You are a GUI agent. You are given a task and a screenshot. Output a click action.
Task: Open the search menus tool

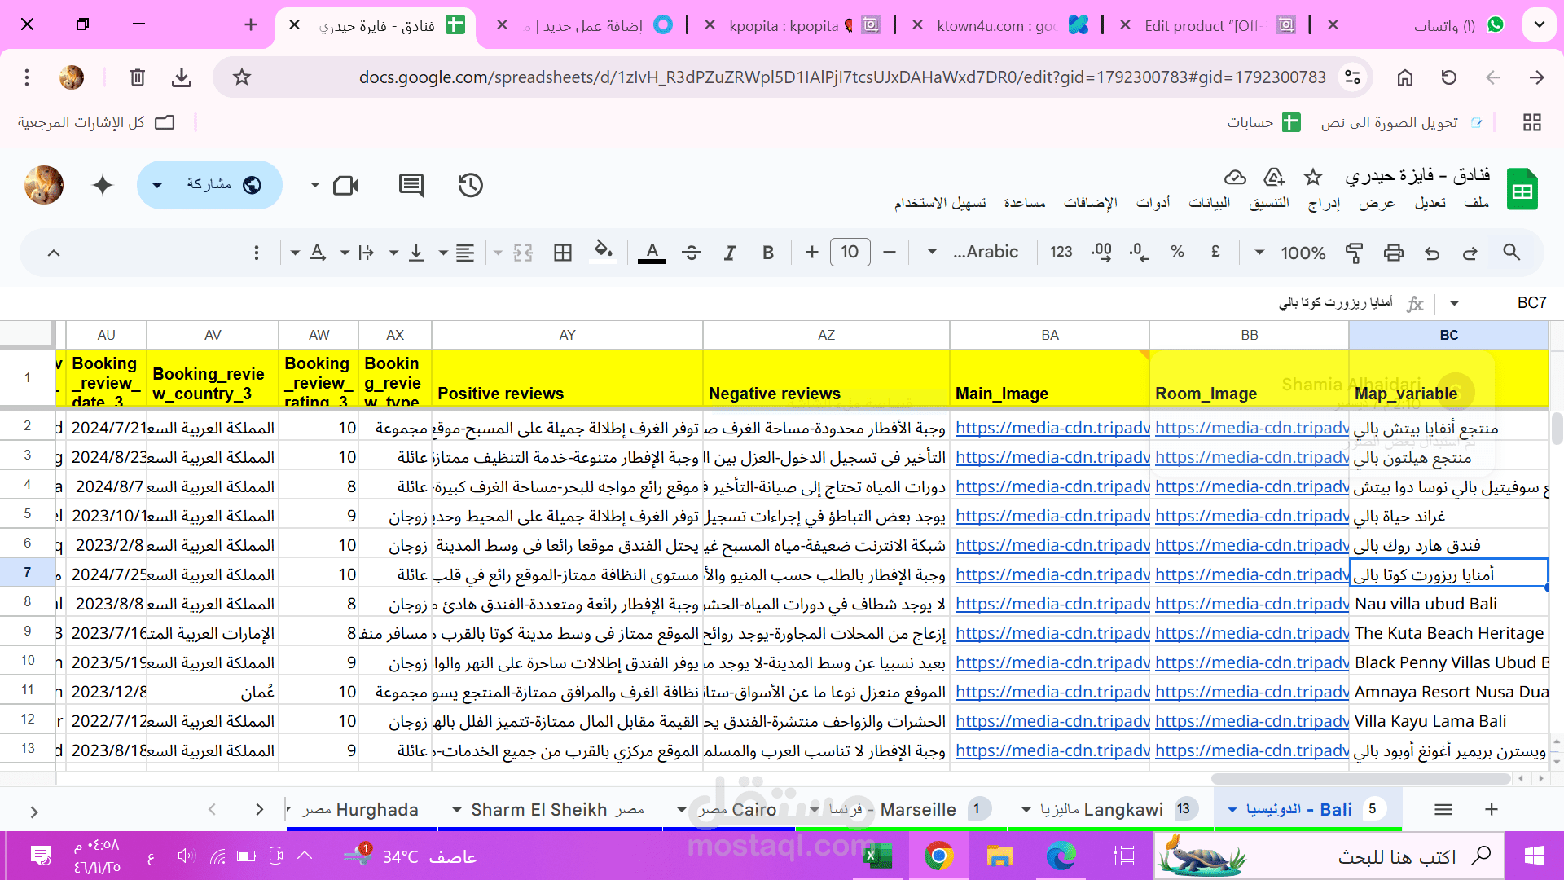point(1511,253)
